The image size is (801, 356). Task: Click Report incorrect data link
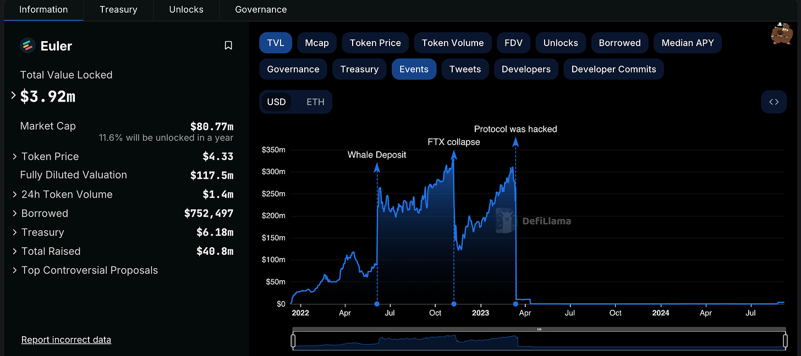(x=66, y=340)
